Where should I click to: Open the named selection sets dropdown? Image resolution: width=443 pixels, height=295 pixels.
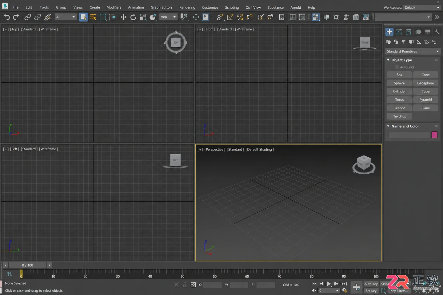[x=403, y=17]
